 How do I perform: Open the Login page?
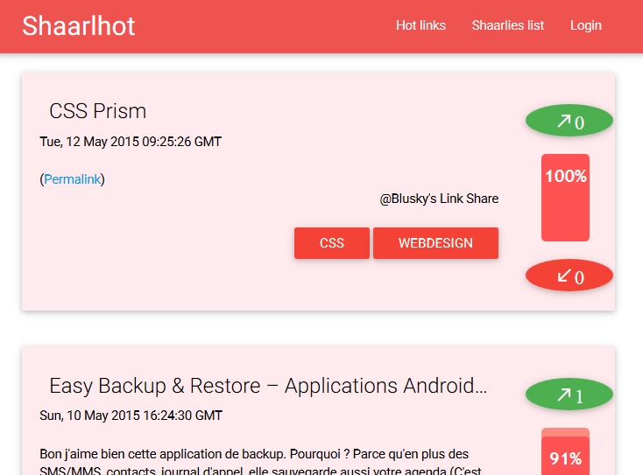tap(585, 25)
